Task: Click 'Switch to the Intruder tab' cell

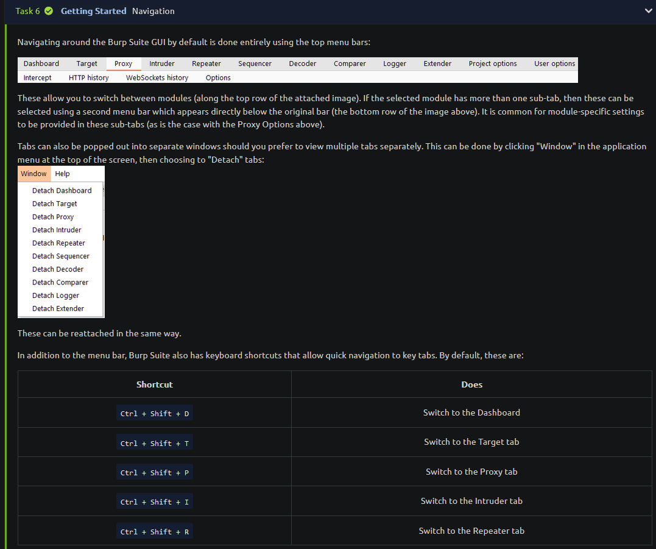Action: [471, 501]
